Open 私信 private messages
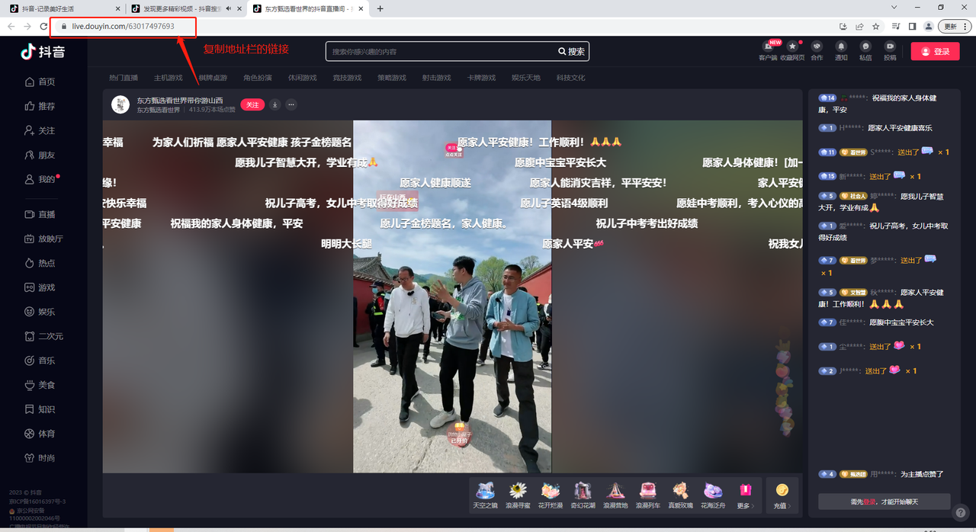This screenshot has height=532, width=976. click(x=865, y=51)
